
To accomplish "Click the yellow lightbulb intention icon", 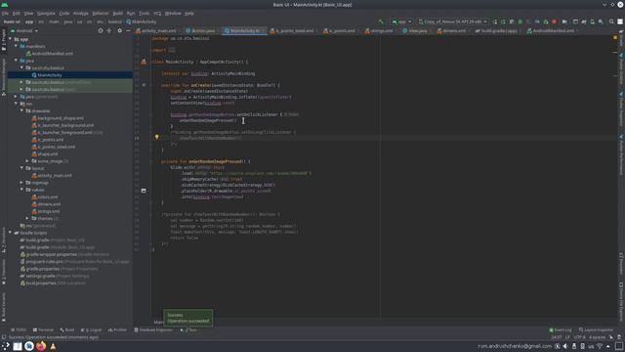I will pyautogui.click(x=156, y=137).
